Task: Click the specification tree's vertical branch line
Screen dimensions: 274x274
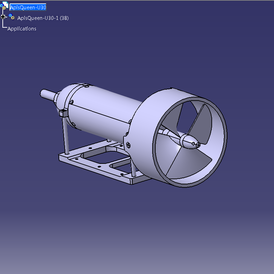Action: [3, 23]
